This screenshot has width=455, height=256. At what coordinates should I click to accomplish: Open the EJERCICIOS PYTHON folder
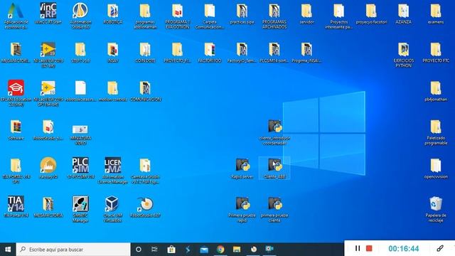403,55
